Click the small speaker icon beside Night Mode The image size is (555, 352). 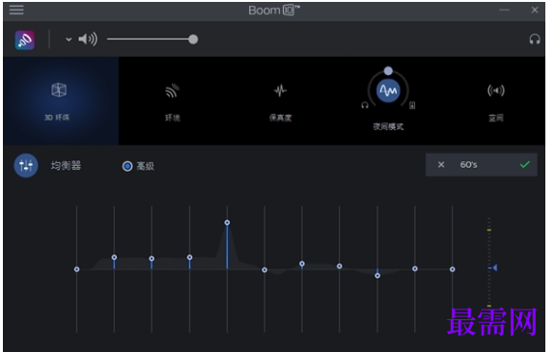point(412,105)
